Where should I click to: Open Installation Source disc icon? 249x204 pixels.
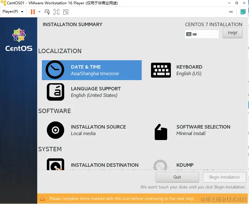pos(56,130)
